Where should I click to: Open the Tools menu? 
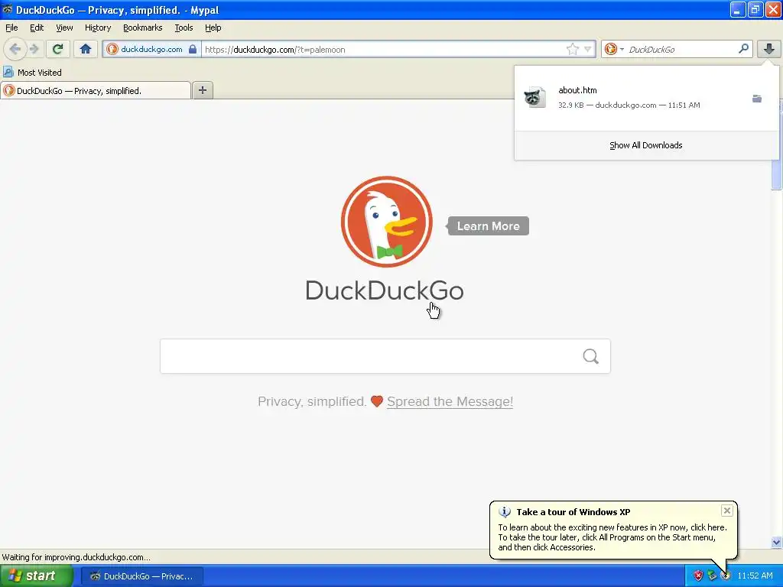pos(184,28)
